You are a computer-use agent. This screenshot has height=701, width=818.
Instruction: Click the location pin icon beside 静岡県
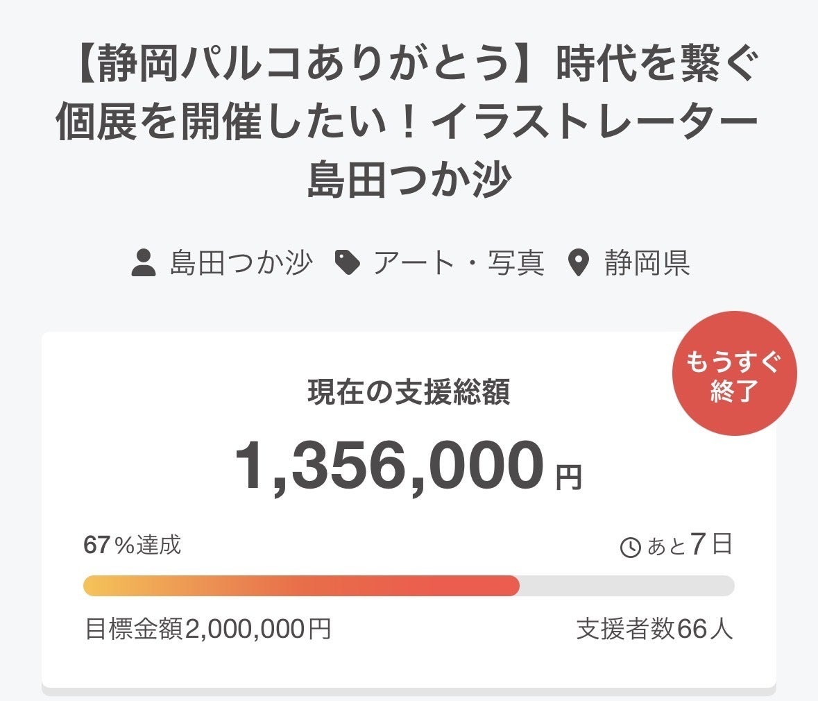(579, 262)
